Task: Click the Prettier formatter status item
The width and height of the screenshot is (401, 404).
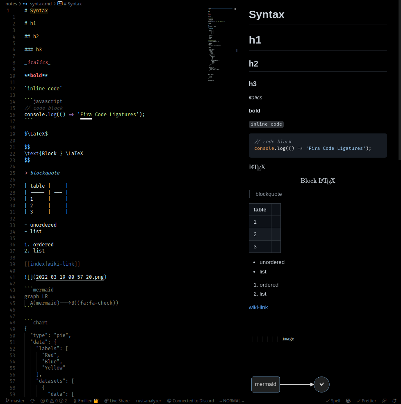Action: (x=366, y=401)
